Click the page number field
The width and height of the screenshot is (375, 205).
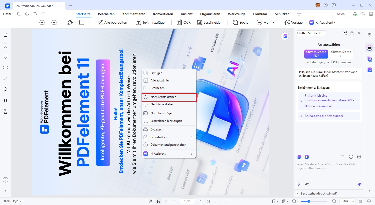(187, 201)
